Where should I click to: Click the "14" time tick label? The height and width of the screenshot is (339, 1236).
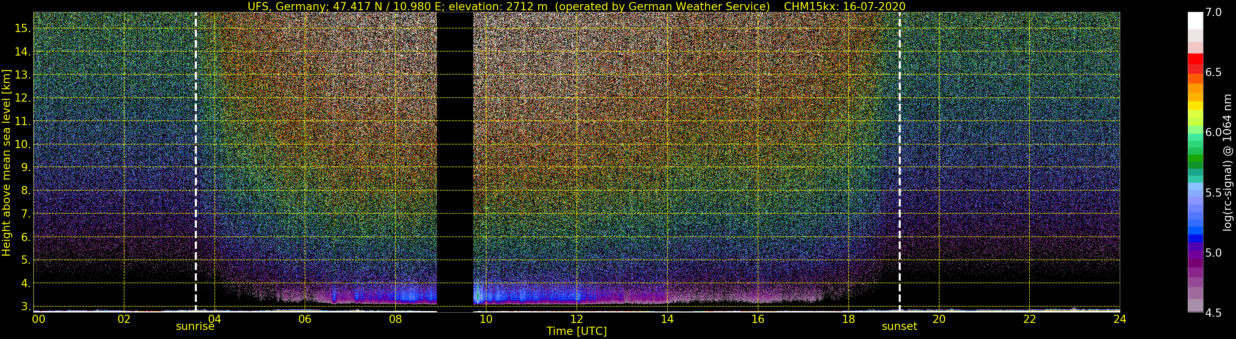(667, 319)
